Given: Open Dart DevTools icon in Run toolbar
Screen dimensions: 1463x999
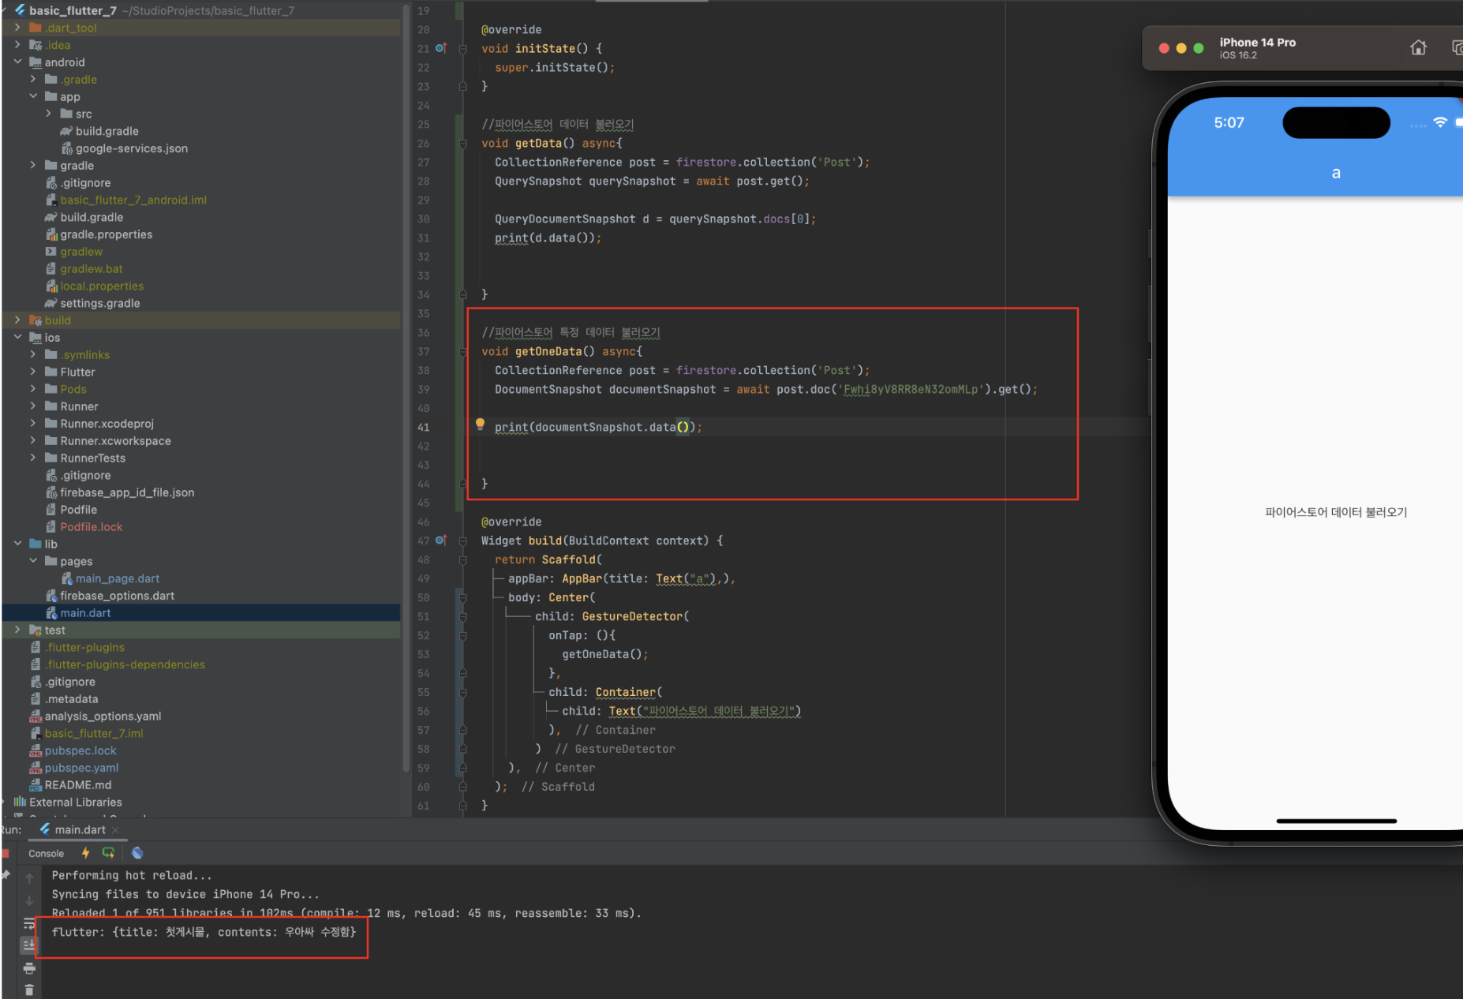Looking at the screenshot, I should point(137,853).
